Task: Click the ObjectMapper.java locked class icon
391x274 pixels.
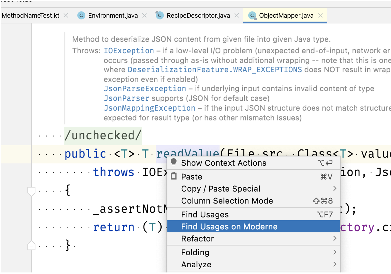Action: tap(252, 16)
